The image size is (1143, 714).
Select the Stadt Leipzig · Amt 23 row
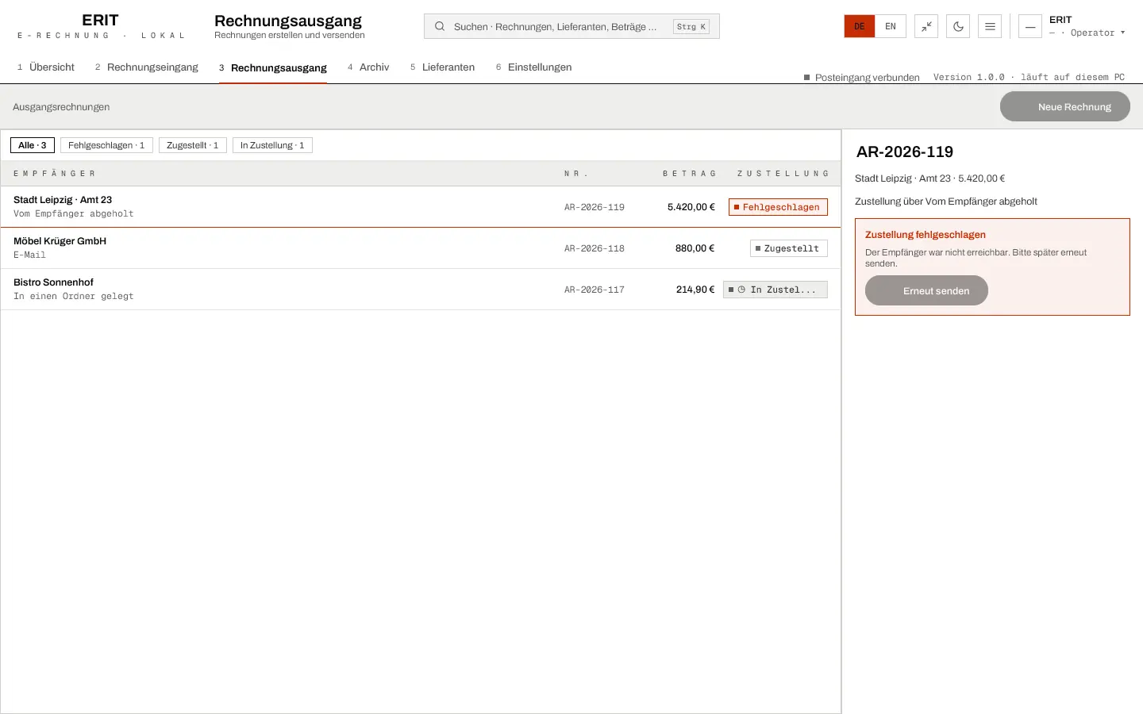coord(421,207)
